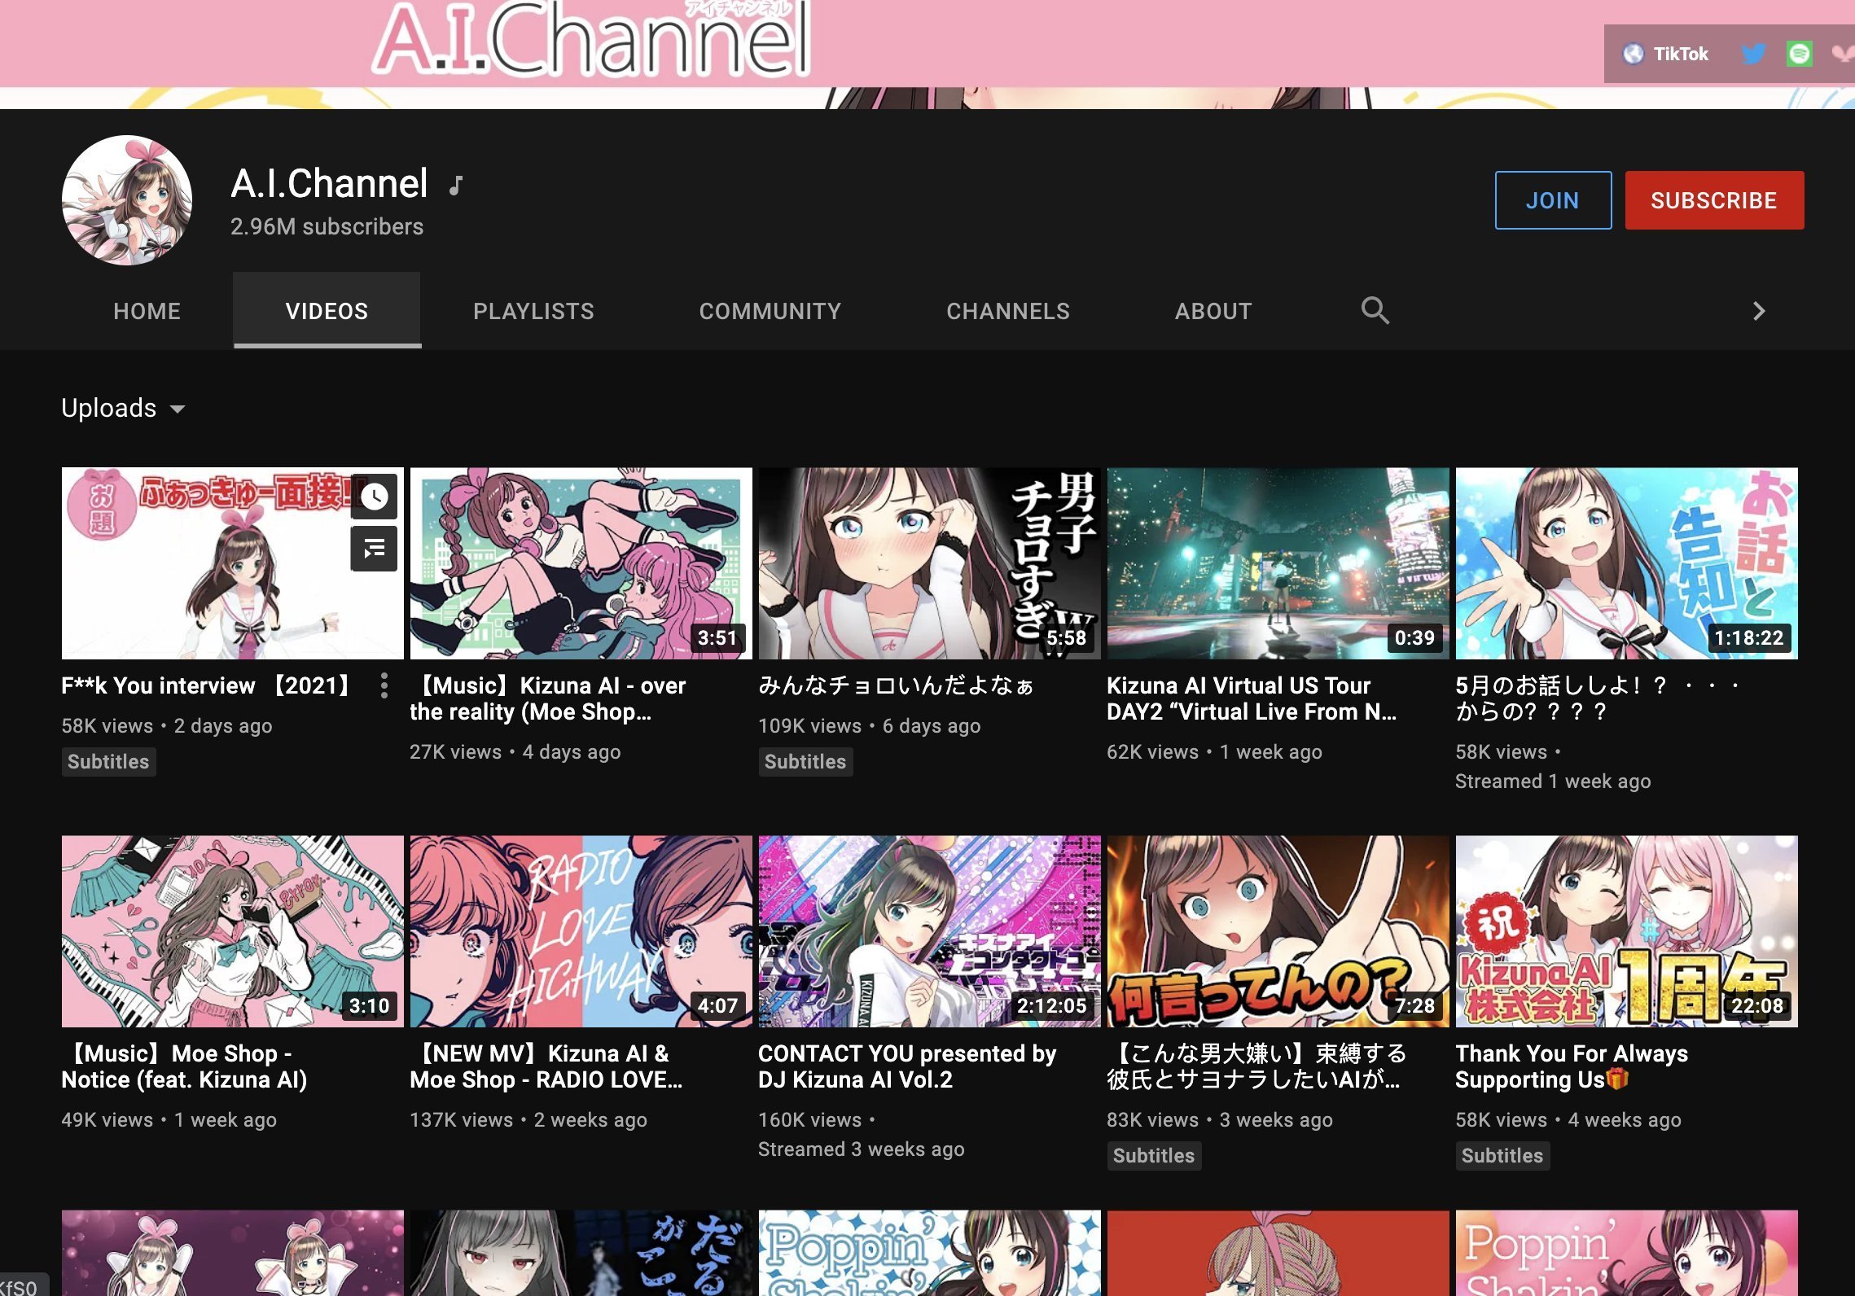Open the 5月のお話ししよ！ video title
The width and height of the screenshot is (1855, 1296).
coord(1598,699)
